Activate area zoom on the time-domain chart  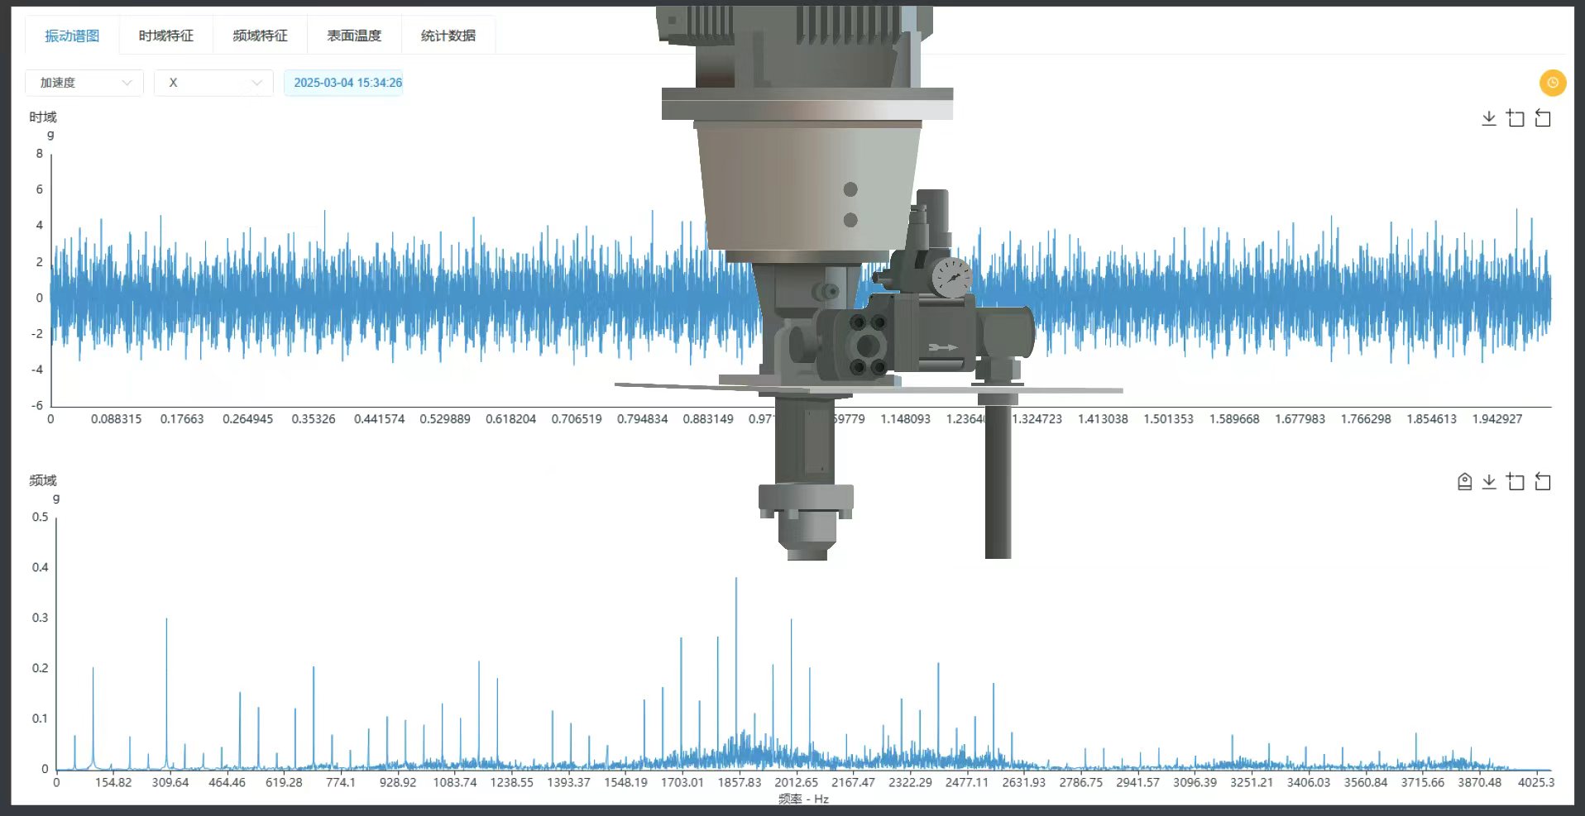(x=1516, y=118)
